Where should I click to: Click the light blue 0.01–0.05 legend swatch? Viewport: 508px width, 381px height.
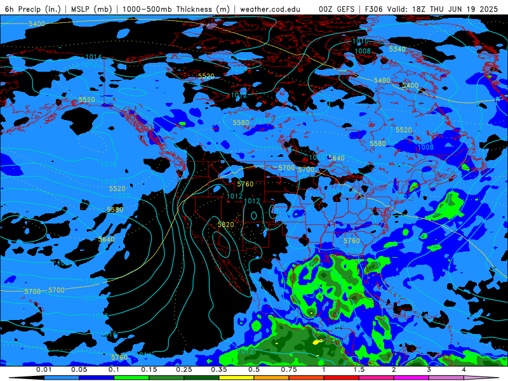[62, 378]
